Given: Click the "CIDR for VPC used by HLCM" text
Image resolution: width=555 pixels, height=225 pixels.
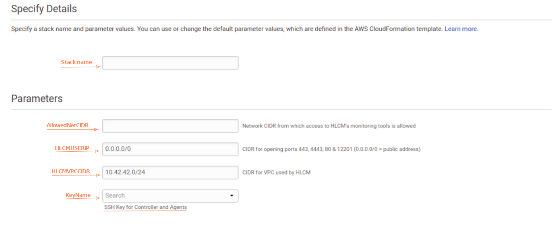Looking at the screenshot, I should tap(276, 172).
